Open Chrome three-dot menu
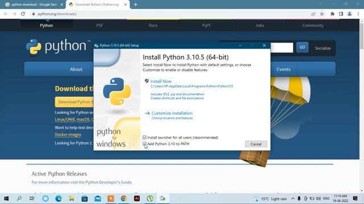The image size is (364, 204). 358,14
